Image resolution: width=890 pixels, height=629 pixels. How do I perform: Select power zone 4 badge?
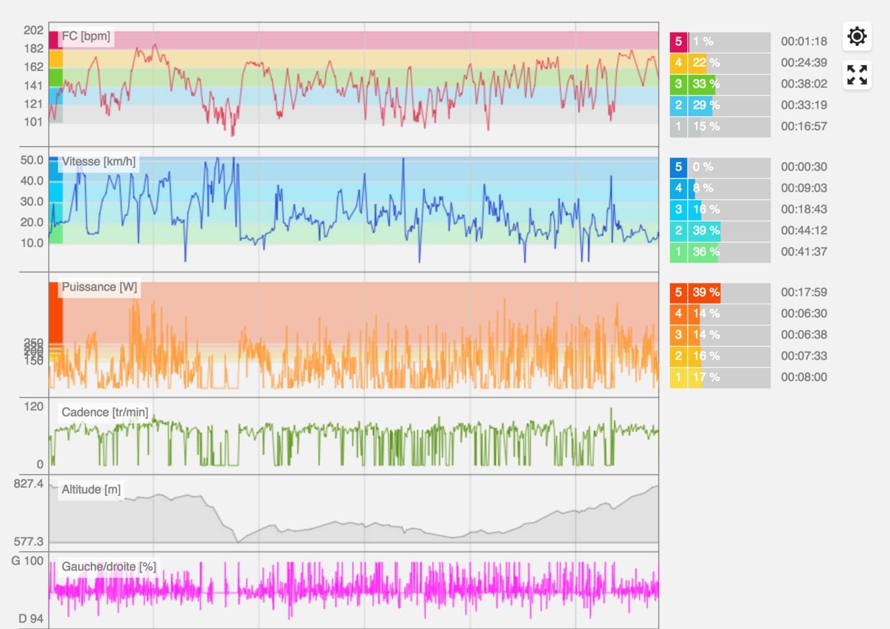(x=678, y=314)
